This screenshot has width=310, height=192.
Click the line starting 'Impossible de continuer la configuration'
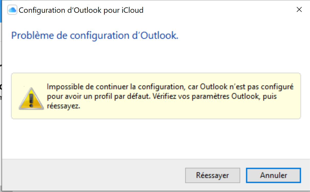(x=115, y=87)
